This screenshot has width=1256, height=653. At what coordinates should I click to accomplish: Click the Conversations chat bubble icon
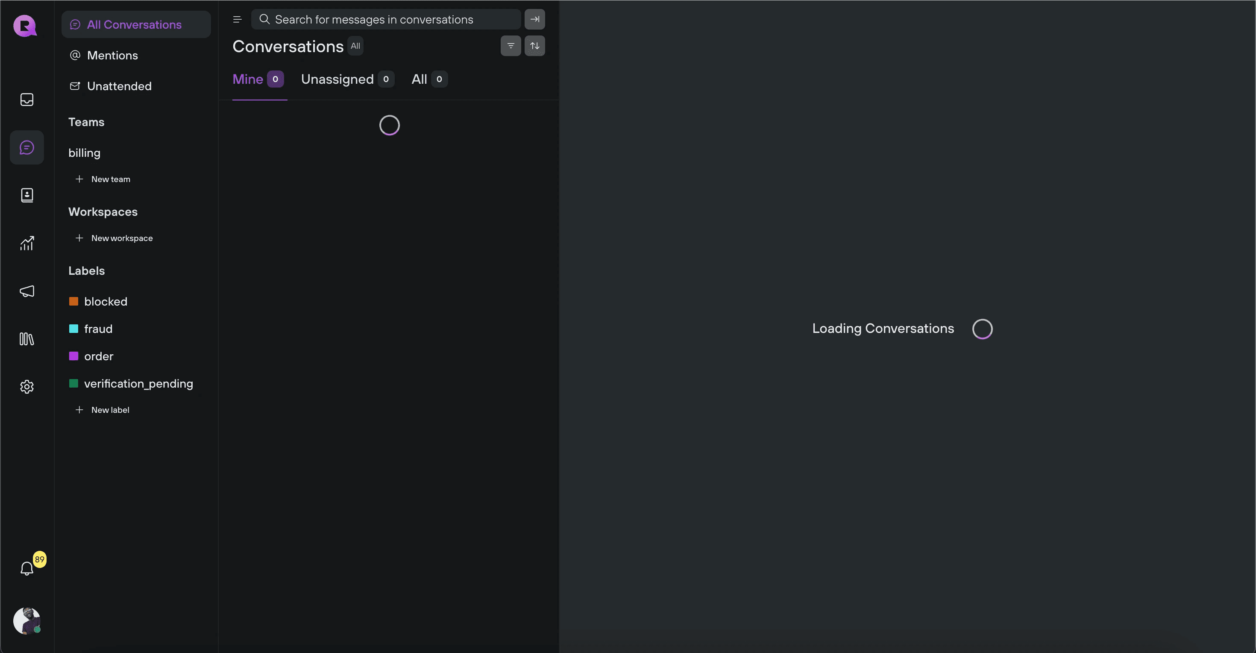[x=27, y=147]
